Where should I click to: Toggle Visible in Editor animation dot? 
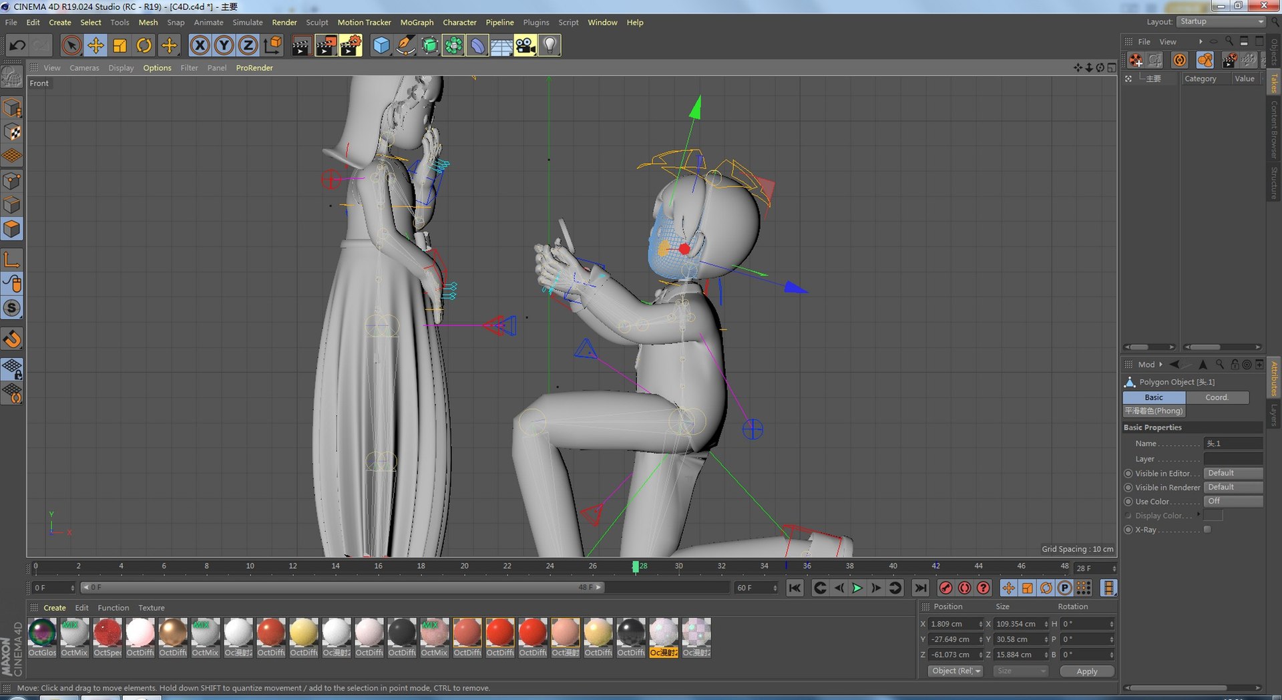pos(1128,474)
